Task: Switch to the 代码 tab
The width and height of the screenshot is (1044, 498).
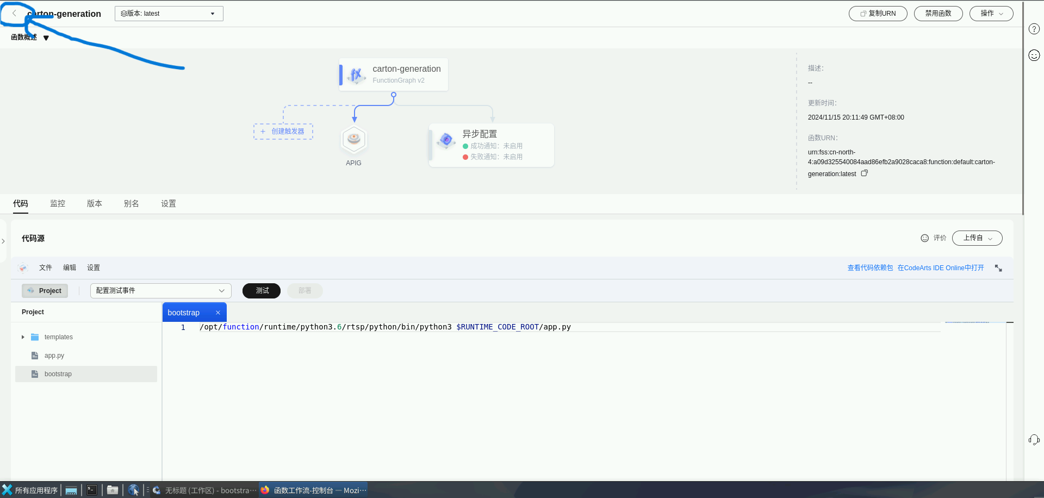Action: [21, 203]
